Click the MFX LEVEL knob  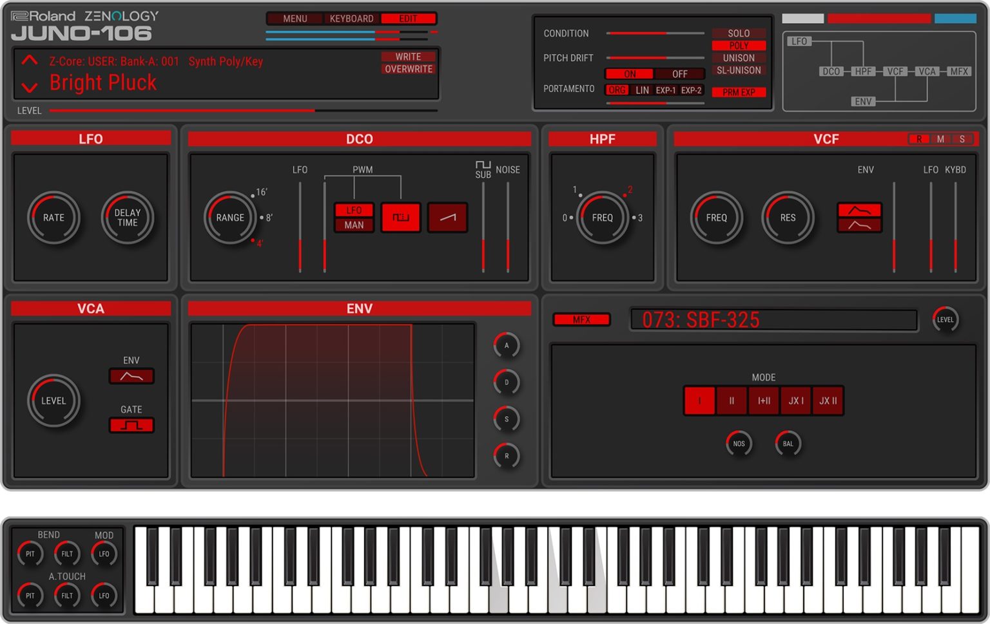pyautogui.click(x=945, y=319)
